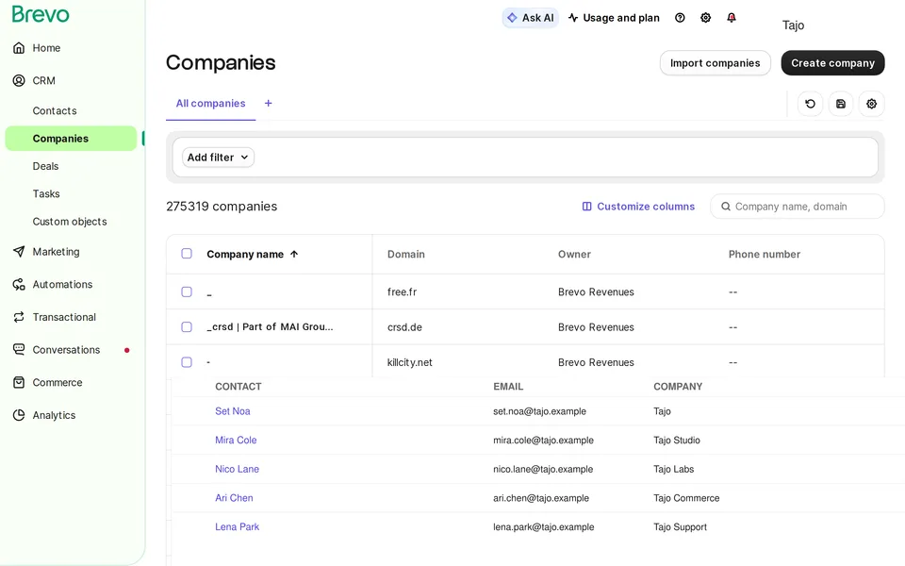Open the Ari Chen contact link
Image resolution: width=905 pixels, height=566 pixels.
(x=234, y=498)
